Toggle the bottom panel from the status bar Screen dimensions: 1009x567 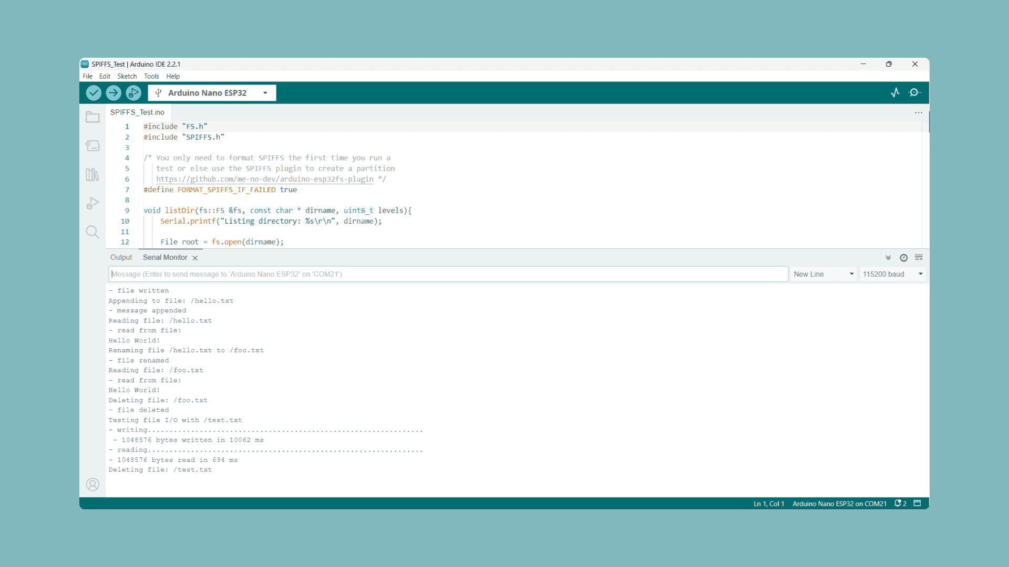917,503
